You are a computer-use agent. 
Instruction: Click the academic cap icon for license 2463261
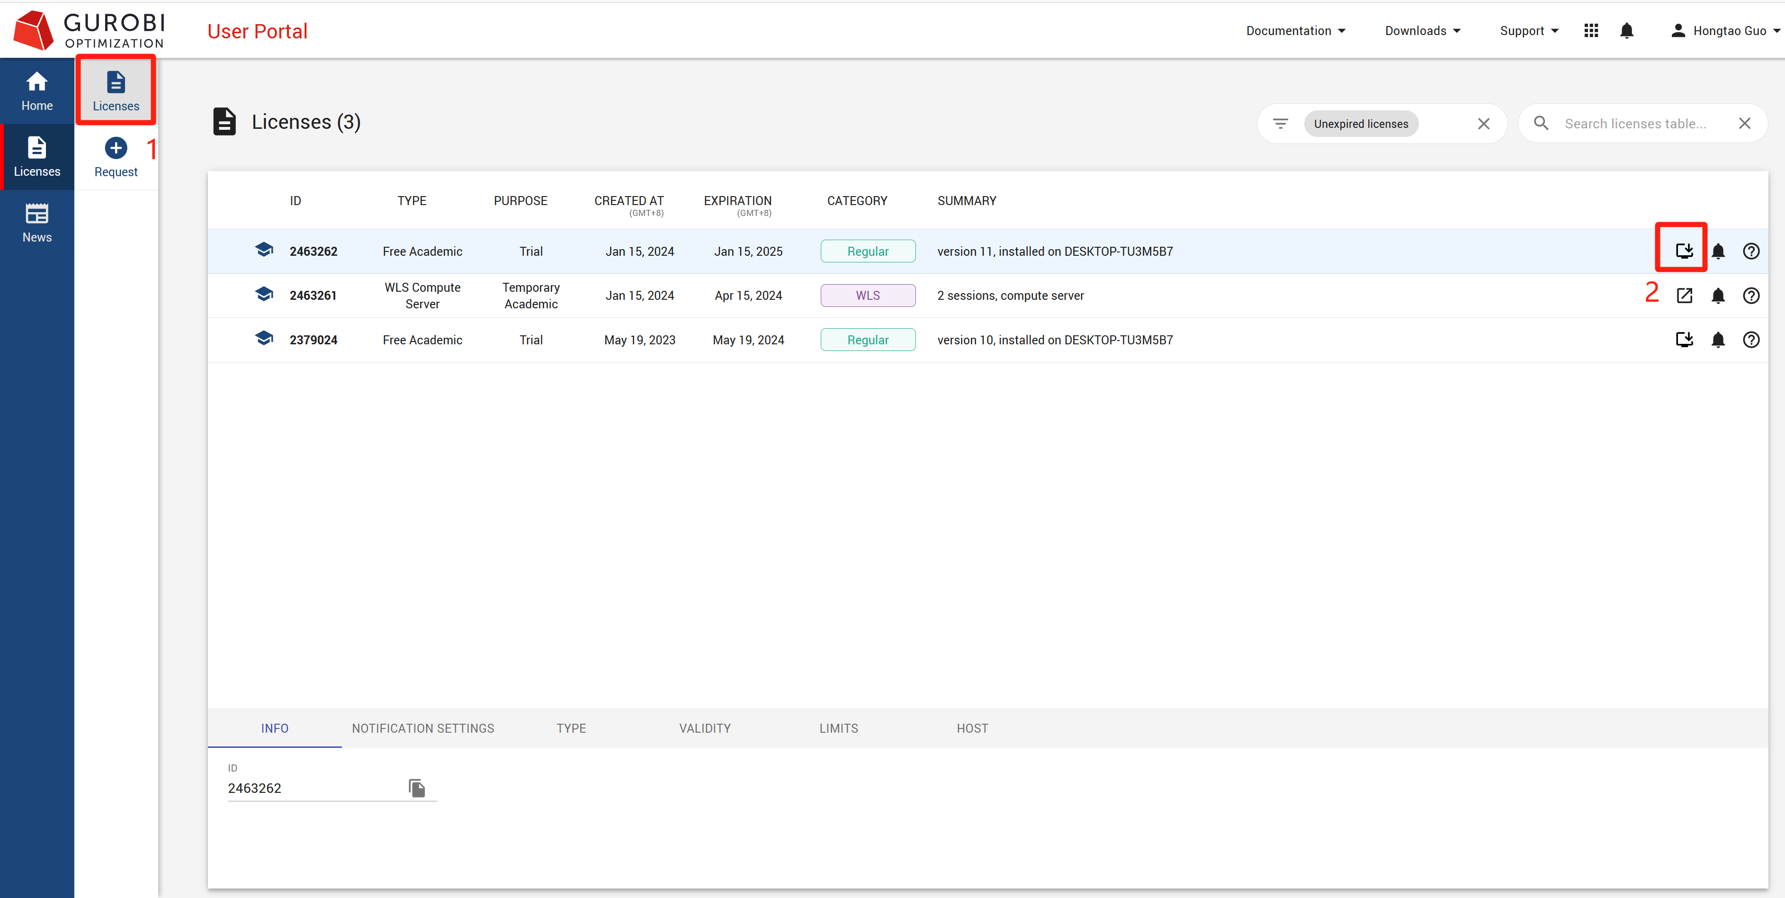point(264,294)
